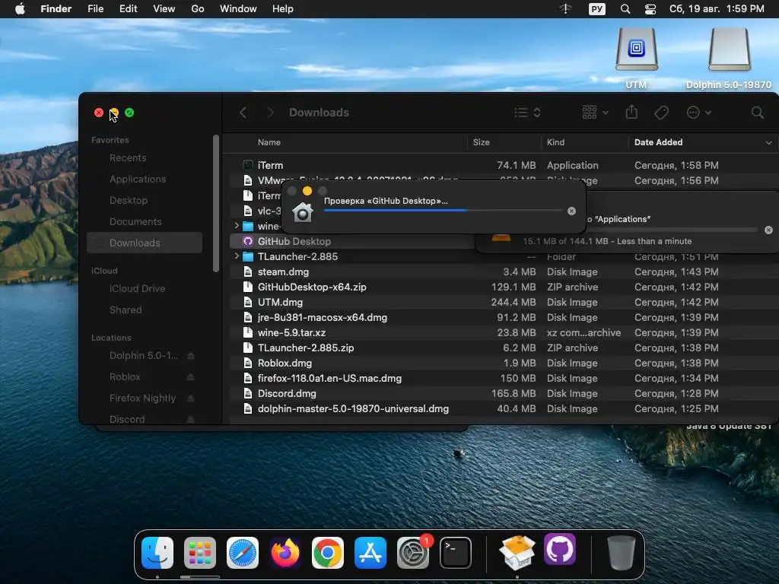Open the Dolphin 5.0-19870 desktop volume

coord(729,57)
